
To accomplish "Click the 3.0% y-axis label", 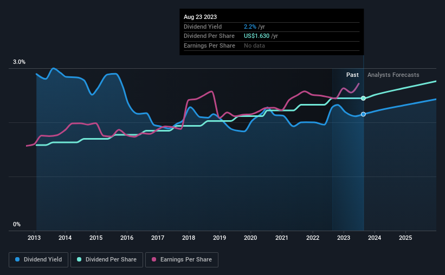I will (19, 62).
